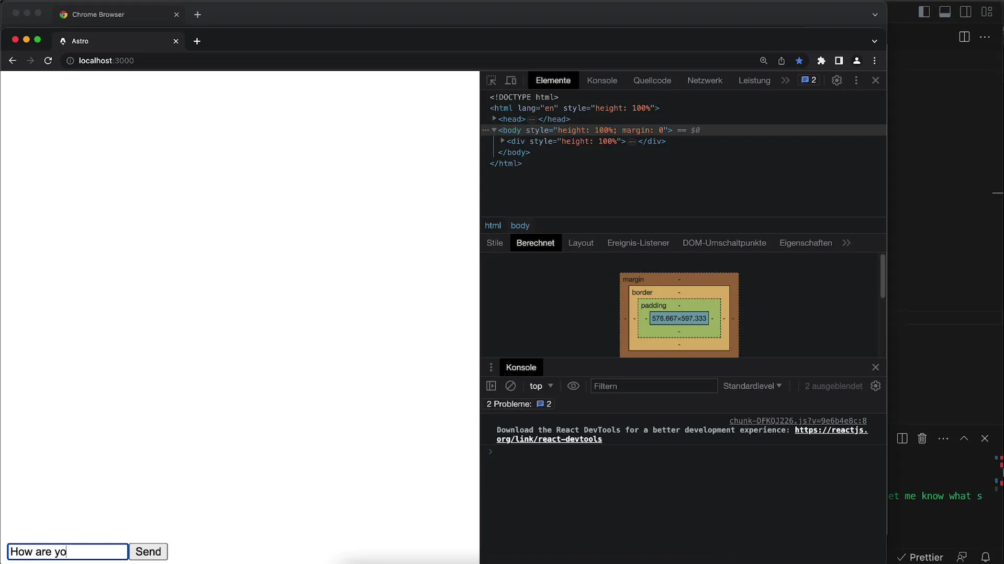Image resolution: width=1004 pixels, height=564 pixels.
Task: Open the Netzwerk tab
Action: coord(705,81)
